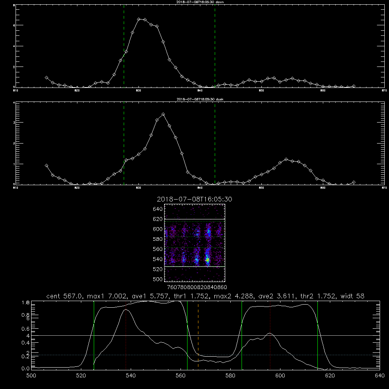Click the 'max2 4.288' value in stats line
The height and width of the screenshot is (389, 389).
click(x=234, y=296)
